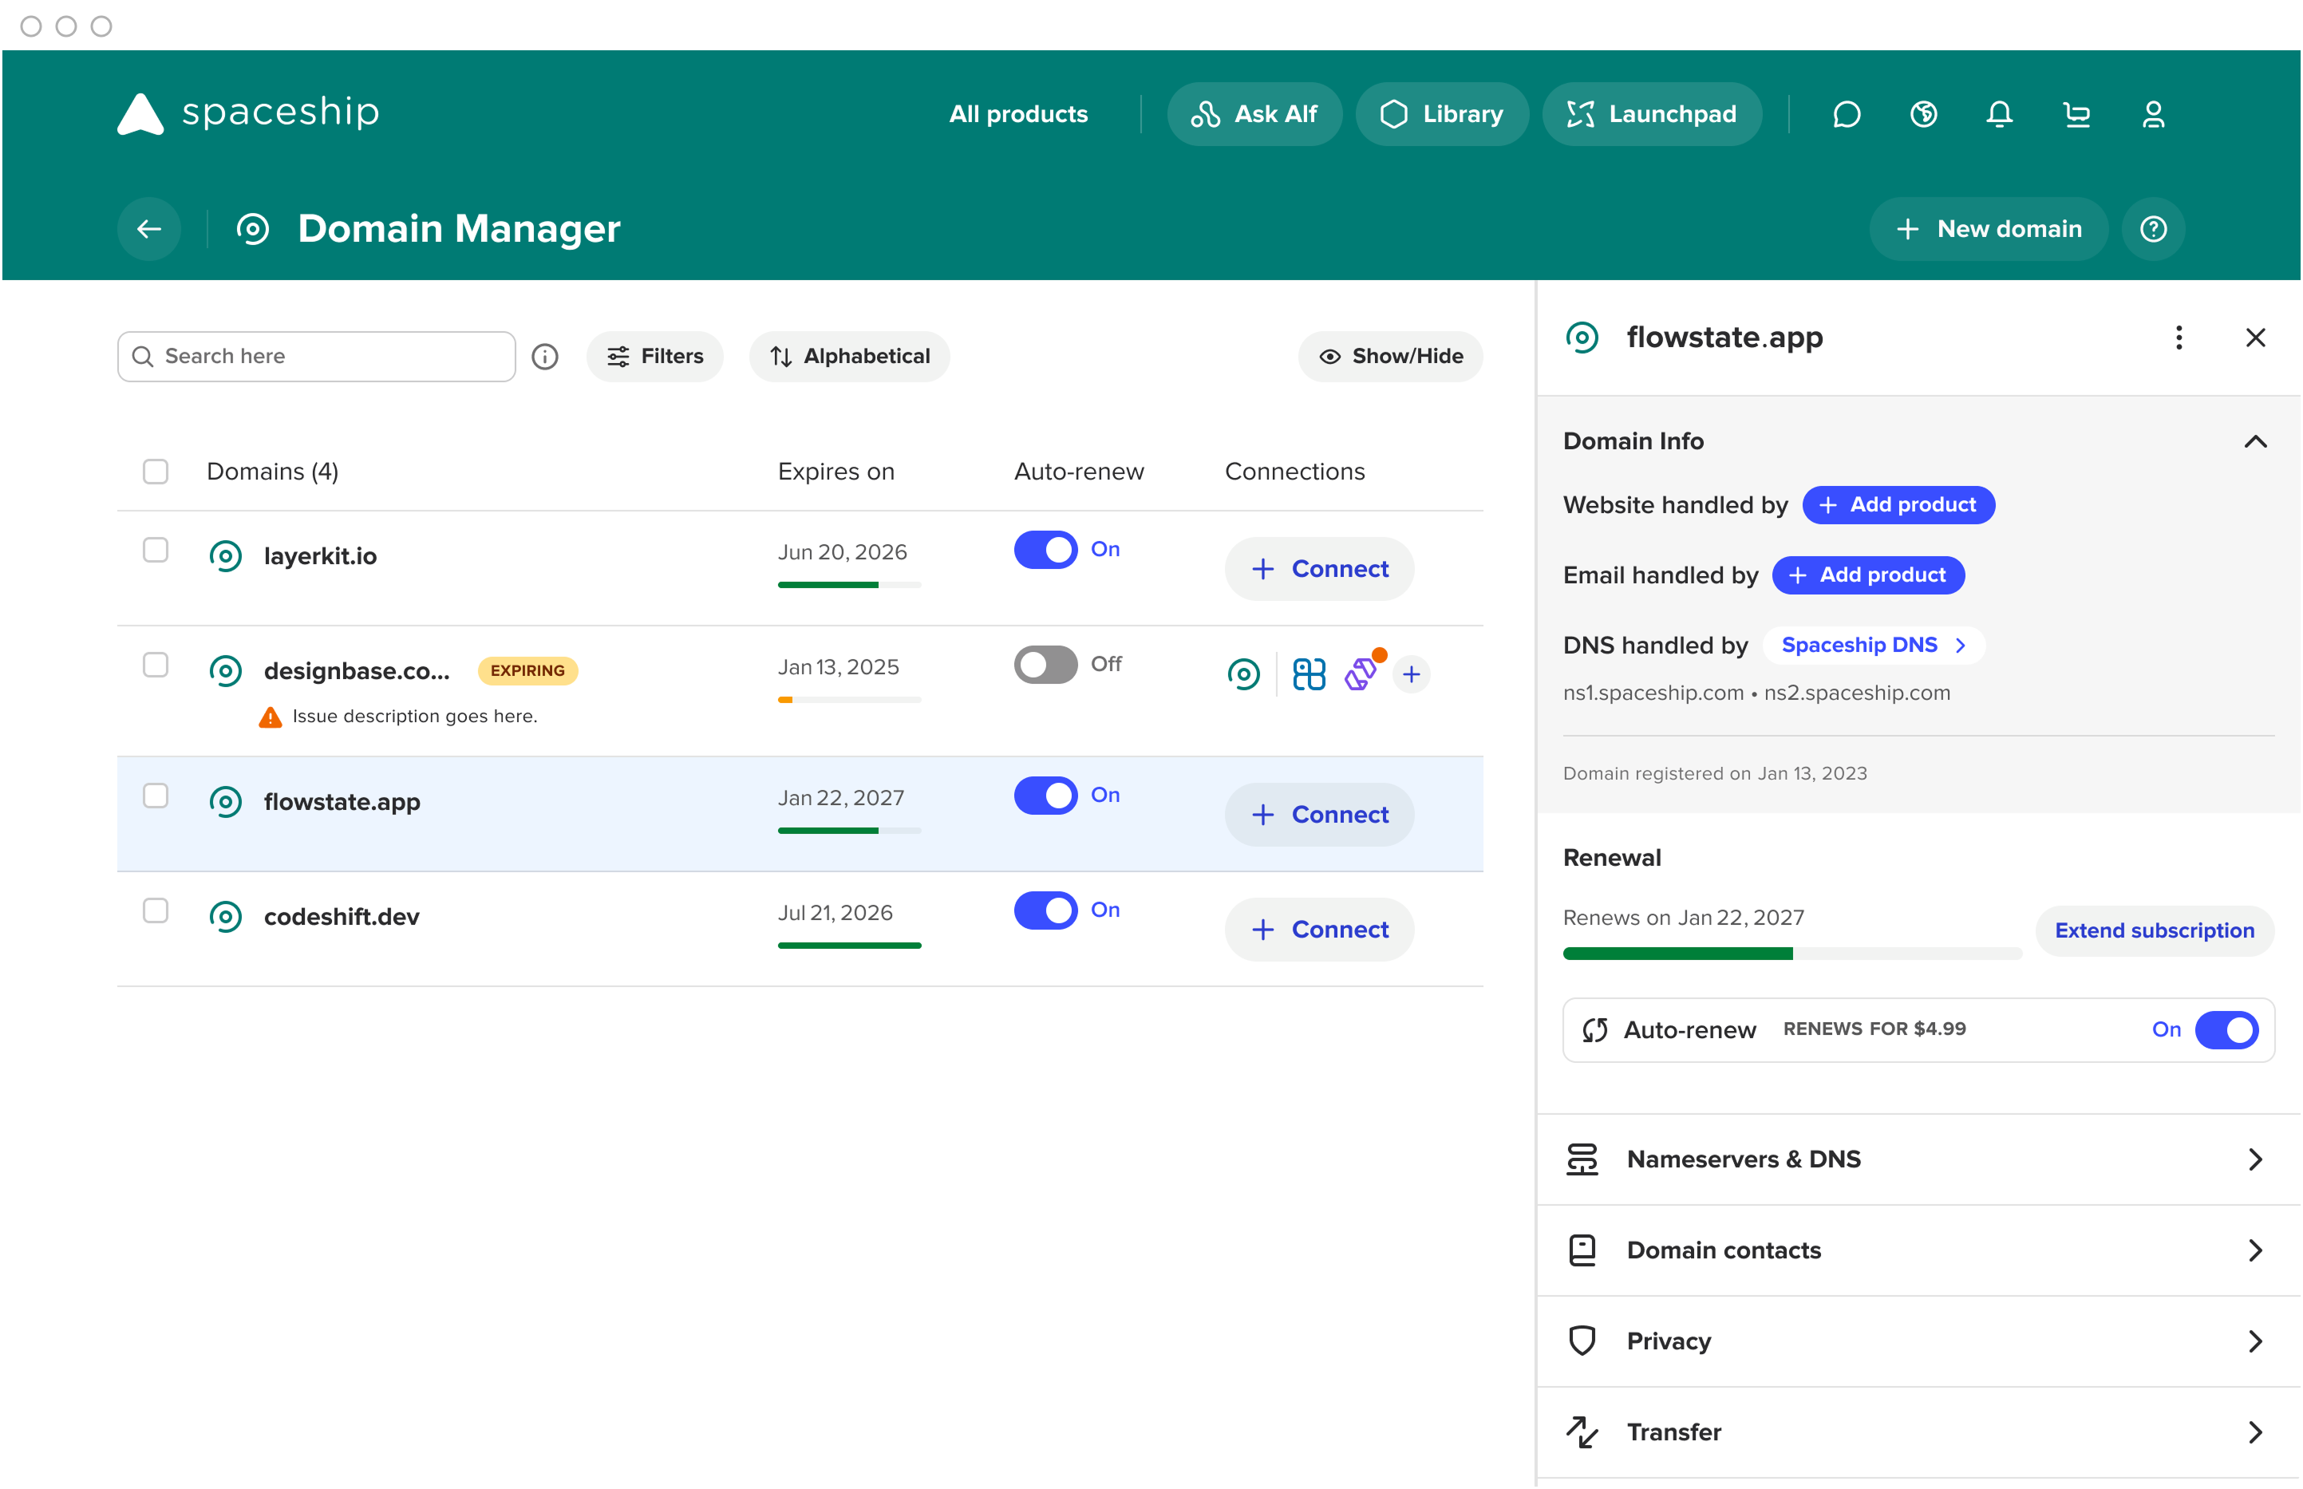Open the three-dot menu beside flowstate.app
This screenshot has width=2303, height=1489.
(x=2179, y=338)
